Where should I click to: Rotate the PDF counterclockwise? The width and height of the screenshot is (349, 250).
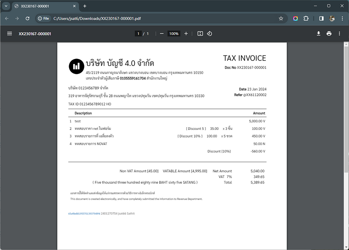click(209, 33)
